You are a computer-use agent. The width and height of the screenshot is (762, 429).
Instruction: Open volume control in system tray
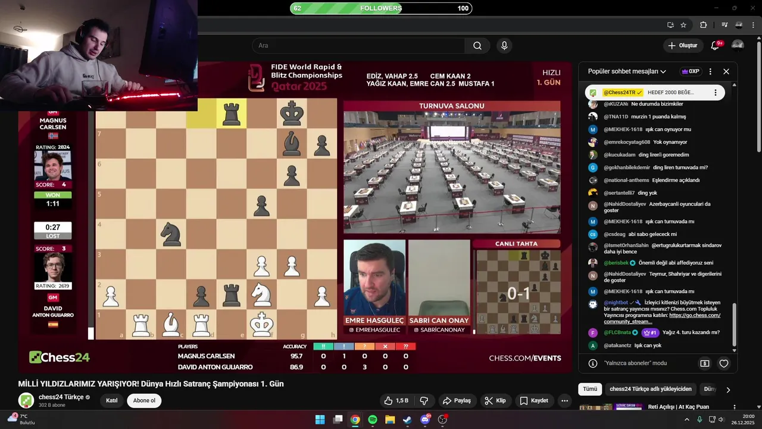pyautogui.click(x=721, y=419)
